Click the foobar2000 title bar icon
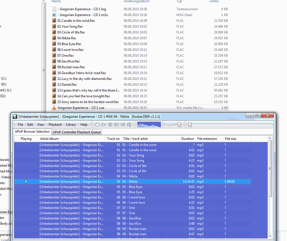Screen dimensions: 287x241 click(x=15, y=117)
